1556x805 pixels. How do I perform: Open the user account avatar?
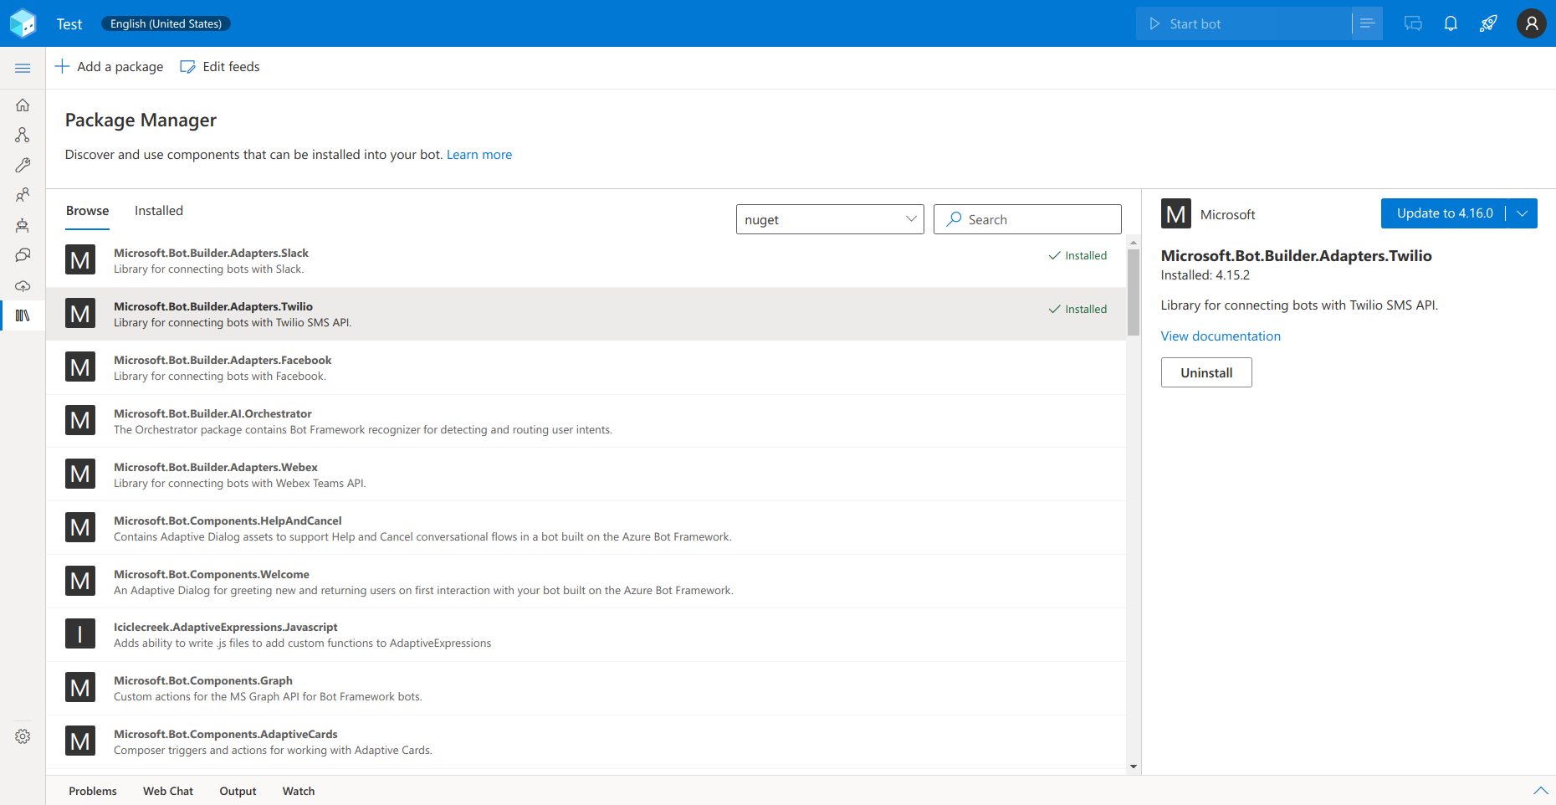pyautogui.click(x=1531, y=23)
